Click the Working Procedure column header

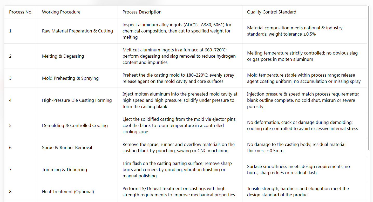pyautogui.click(x=77, y=12)
